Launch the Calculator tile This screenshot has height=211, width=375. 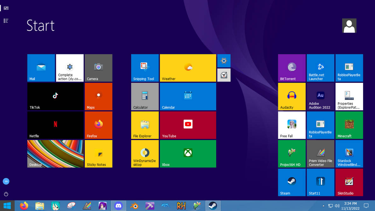click(x=145, y=97)
